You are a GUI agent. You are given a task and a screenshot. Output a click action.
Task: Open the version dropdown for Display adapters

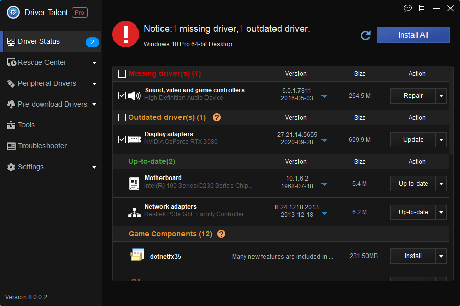(325, 139)
